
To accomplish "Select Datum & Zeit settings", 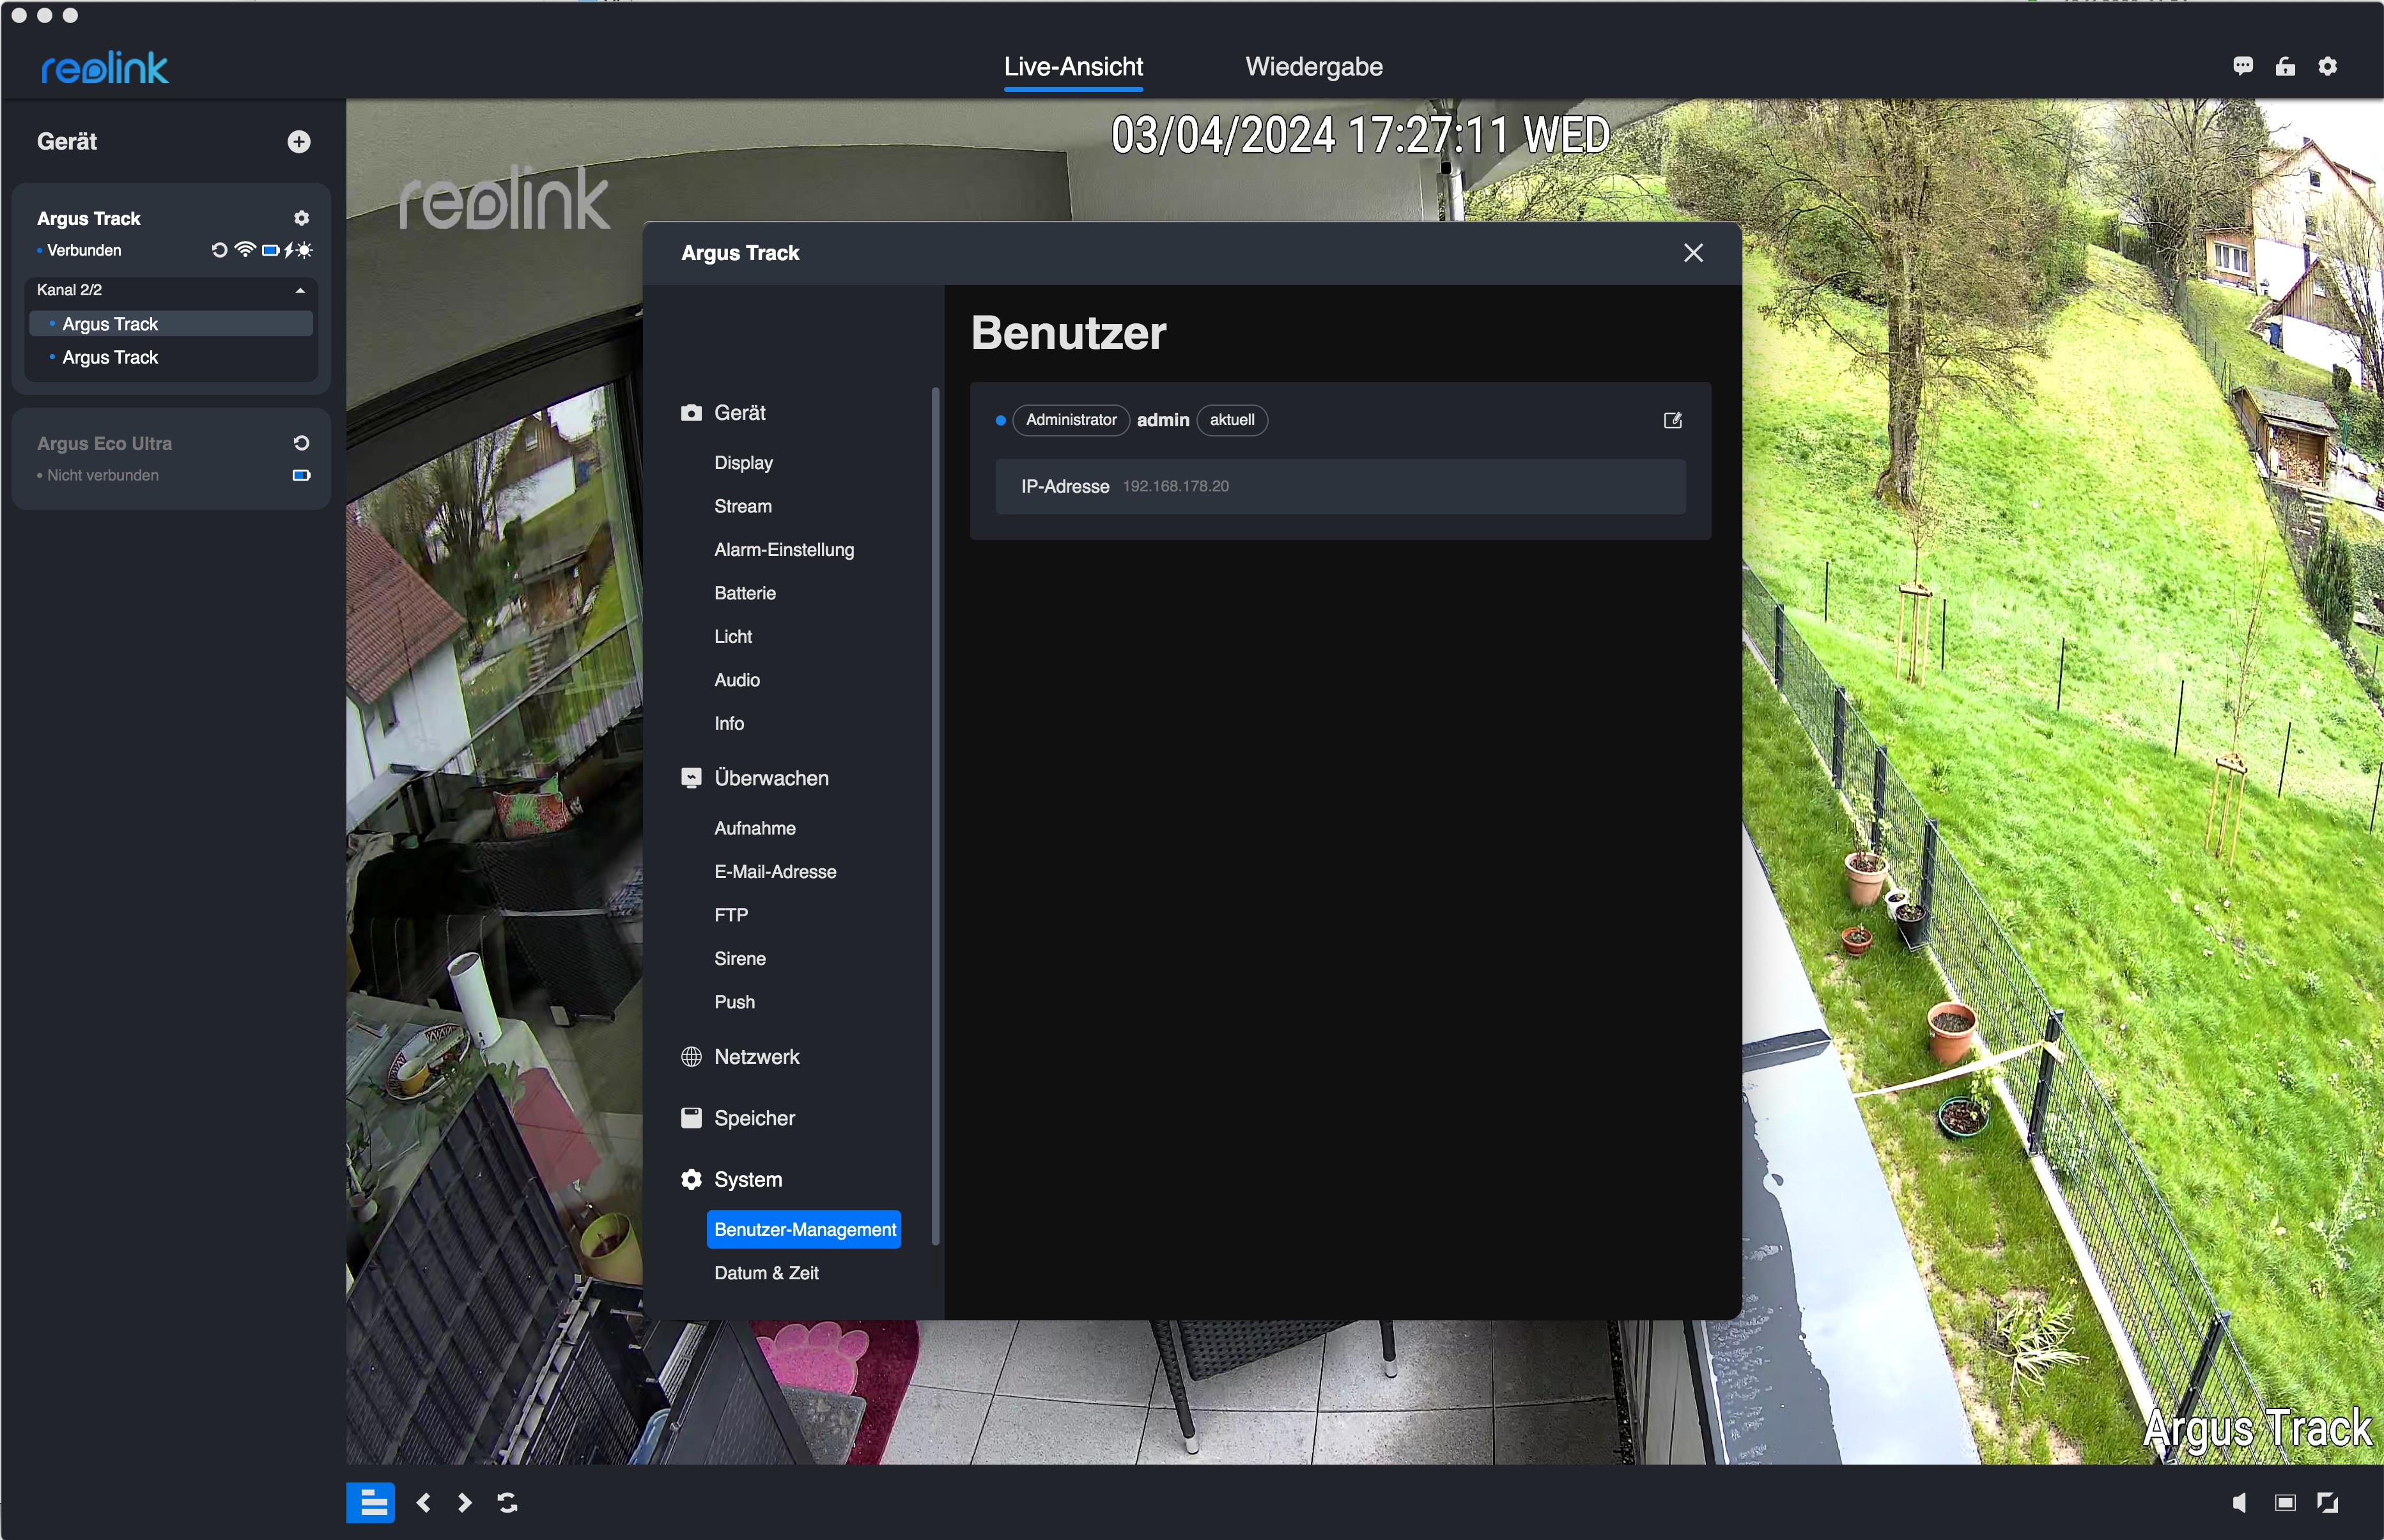I will [766, 1273].
